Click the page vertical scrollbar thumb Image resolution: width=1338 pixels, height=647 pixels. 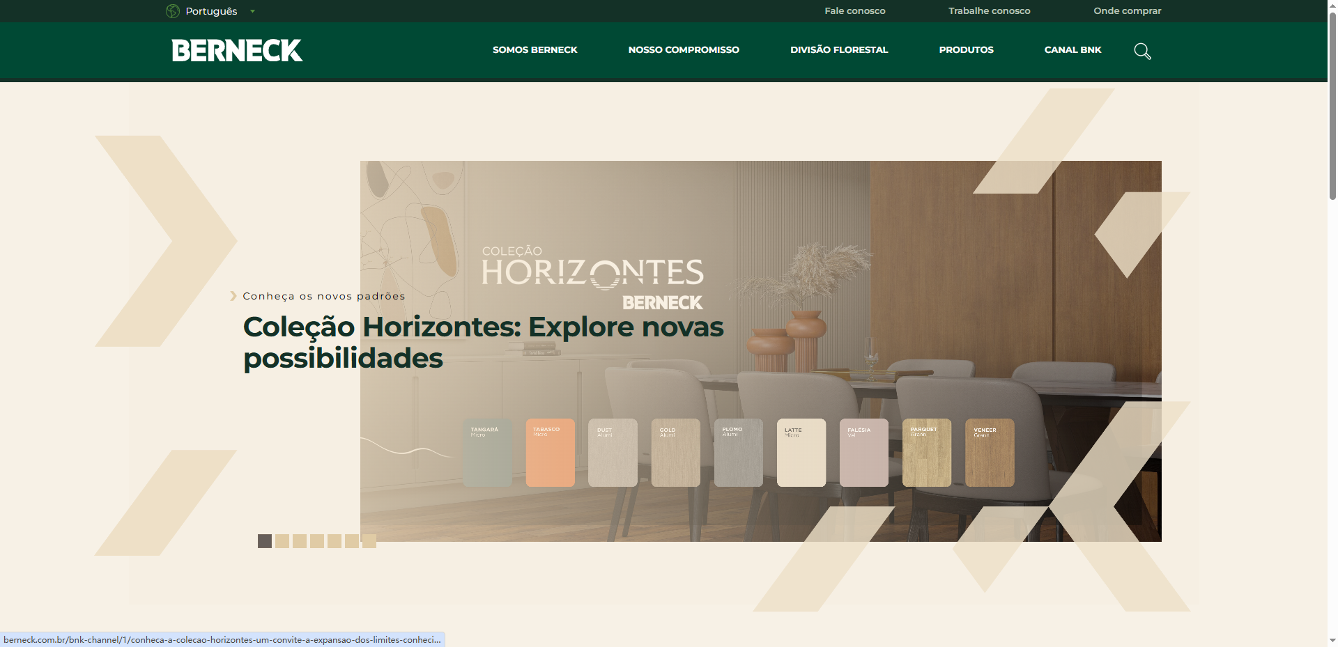[1332, 104]
